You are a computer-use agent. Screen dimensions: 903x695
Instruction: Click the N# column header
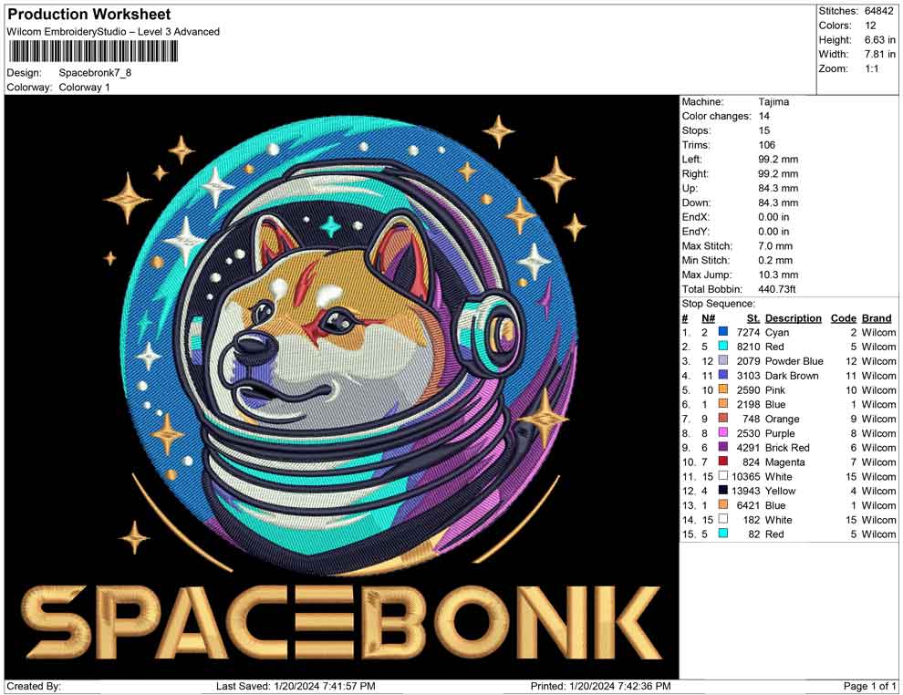tap(708, 317)
